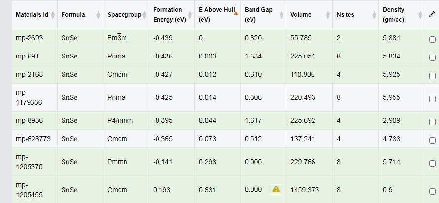Open the mp-628773 material entry
Image resolution: width=439 pixels, height=203 pixels.
click(x=32, y=139)
